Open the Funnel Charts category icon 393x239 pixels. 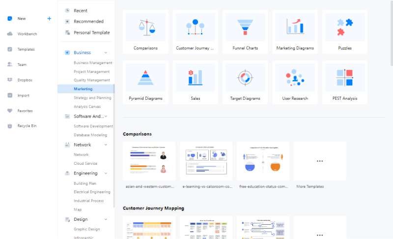pyautogui.click(x=245, y=27)
